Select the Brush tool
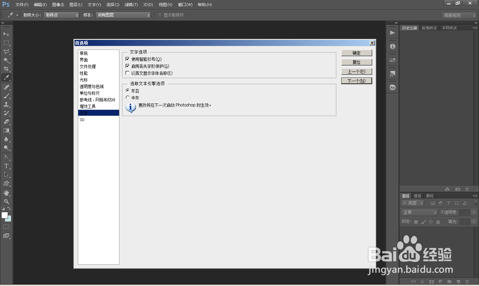The width and height of the screenshot is (479, 286). click(x=6, y=96)
